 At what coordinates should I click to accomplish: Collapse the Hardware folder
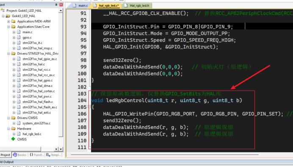[8, 129]
